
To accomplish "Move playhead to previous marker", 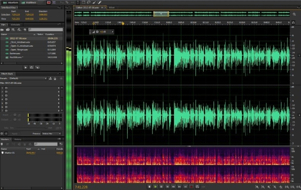I will [x=168, y=187].
